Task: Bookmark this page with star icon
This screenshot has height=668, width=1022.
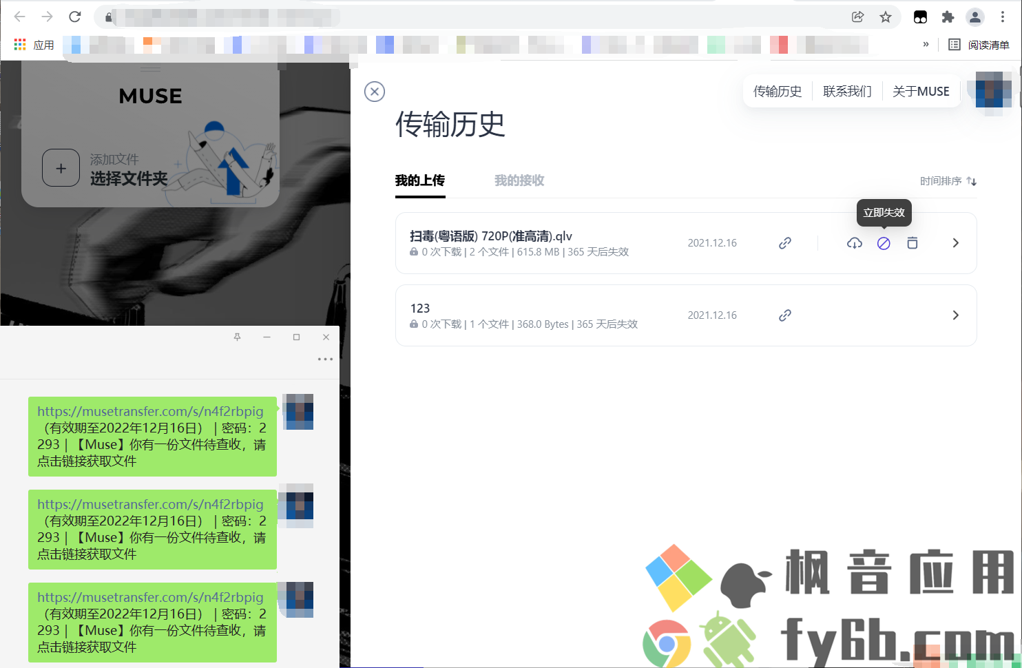Action: 886,17
